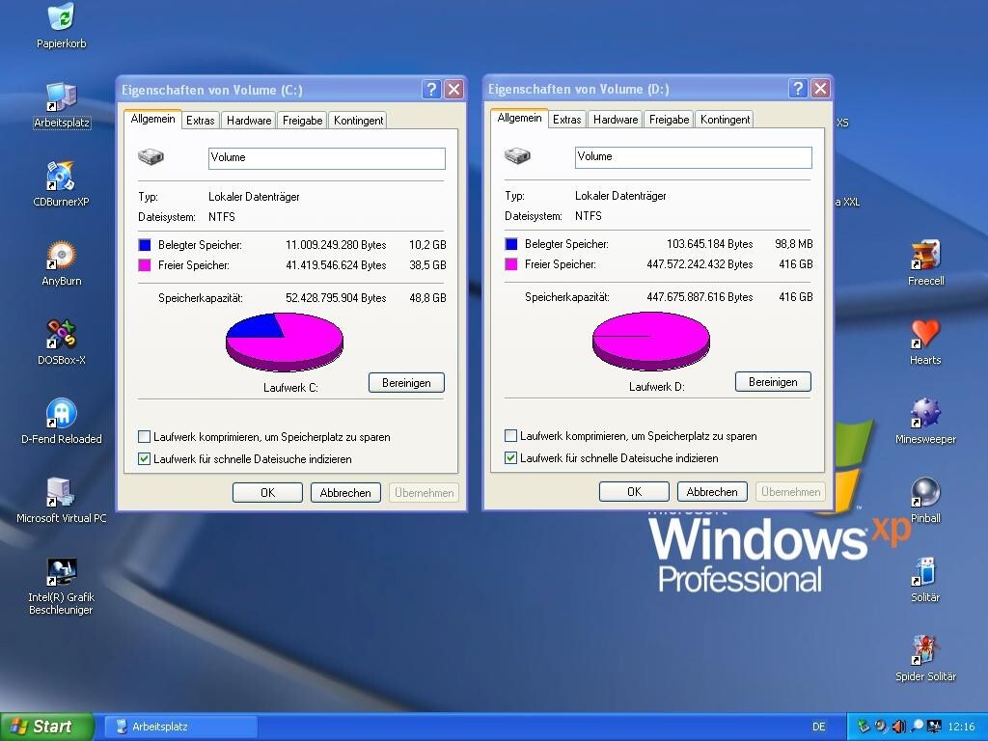This screenshot has width=988, height=741.
Task: Select the Minesweeper desktop icon
Action: point(925,414)
